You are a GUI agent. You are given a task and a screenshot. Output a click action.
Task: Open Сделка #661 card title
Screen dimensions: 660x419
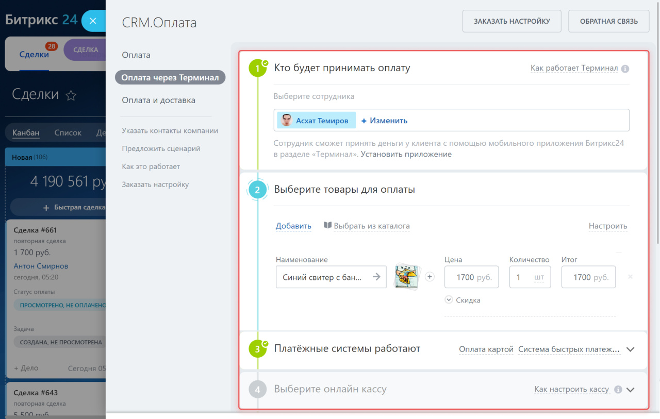point(35,230)
